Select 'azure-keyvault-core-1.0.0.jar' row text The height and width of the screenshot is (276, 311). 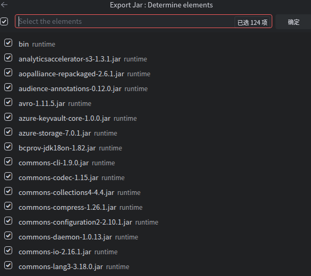tap(64, 118)
